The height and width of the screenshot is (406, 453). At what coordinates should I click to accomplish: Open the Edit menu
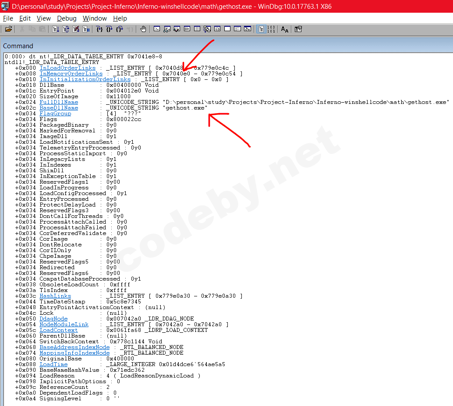[25, 18]
